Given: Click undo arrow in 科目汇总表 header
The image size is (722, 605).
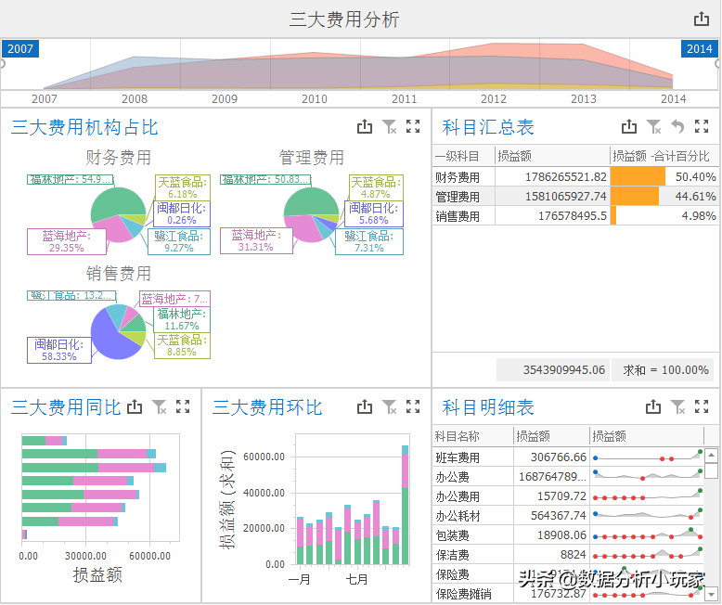Looking at the screenshot, I should (x=677, y=127).
